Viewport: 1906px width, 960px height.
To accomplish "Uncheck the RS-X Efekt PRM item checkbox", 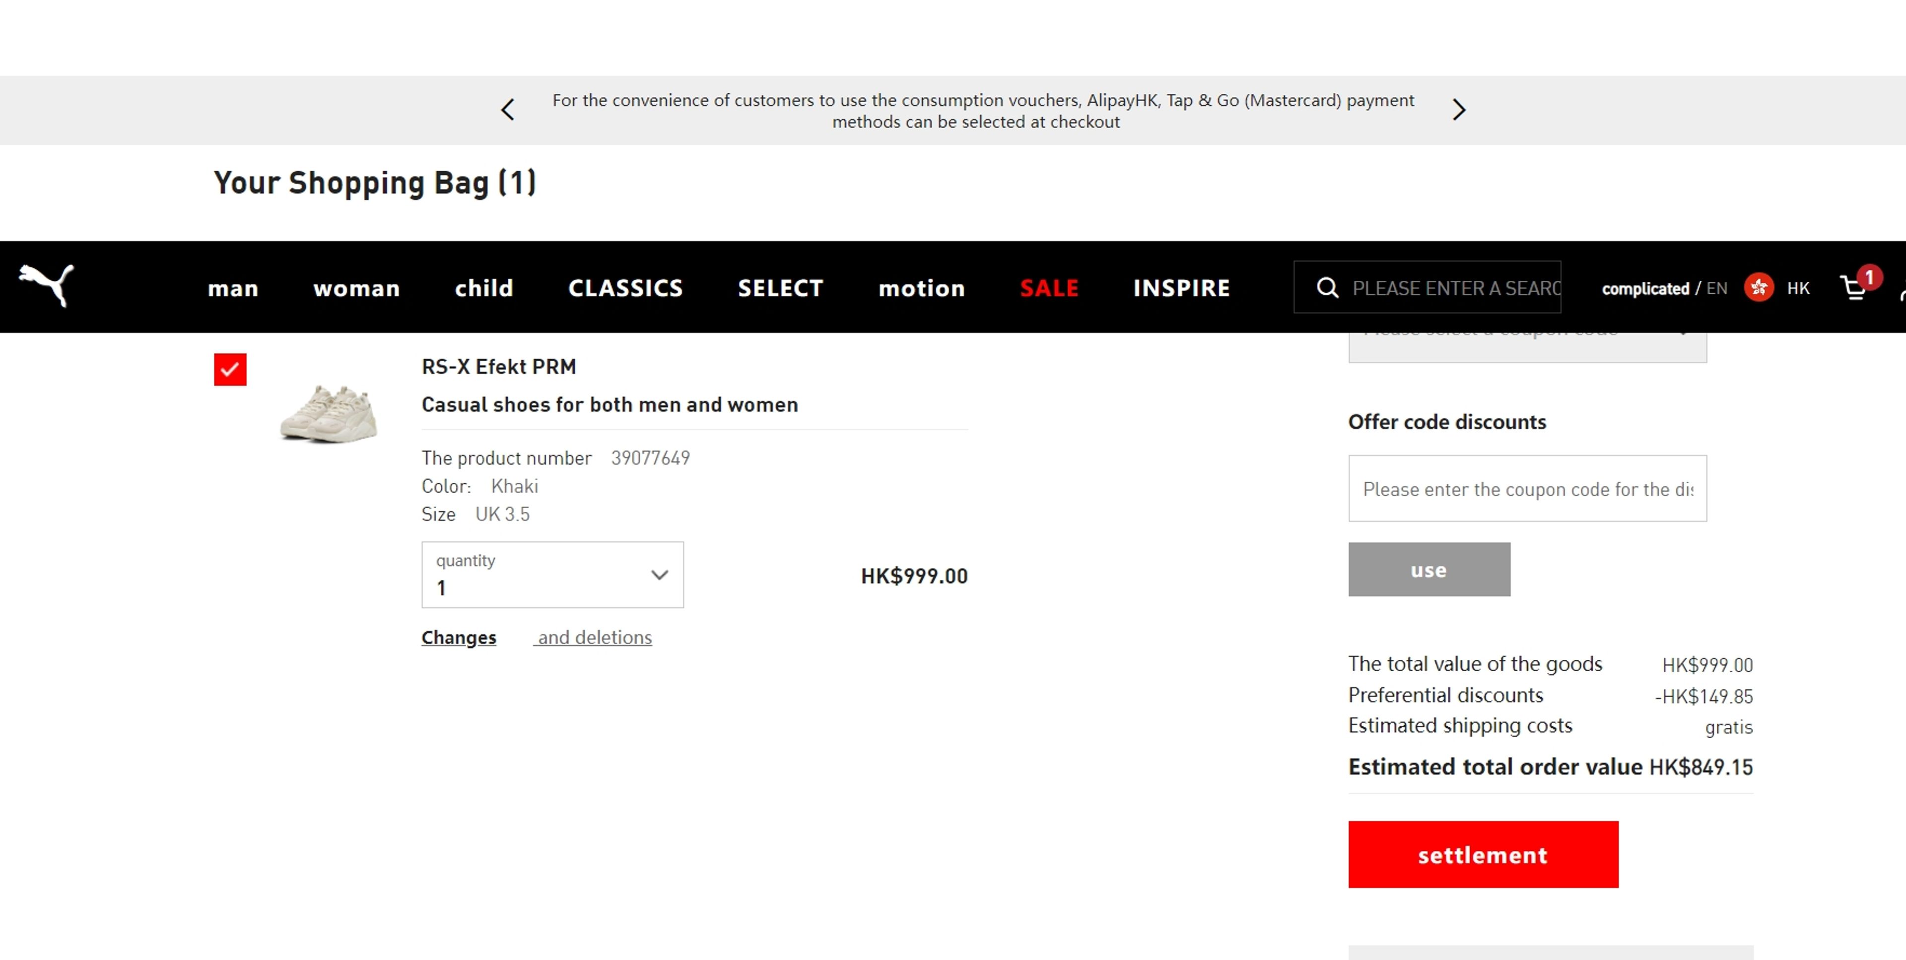I will (x=230, y=369).
